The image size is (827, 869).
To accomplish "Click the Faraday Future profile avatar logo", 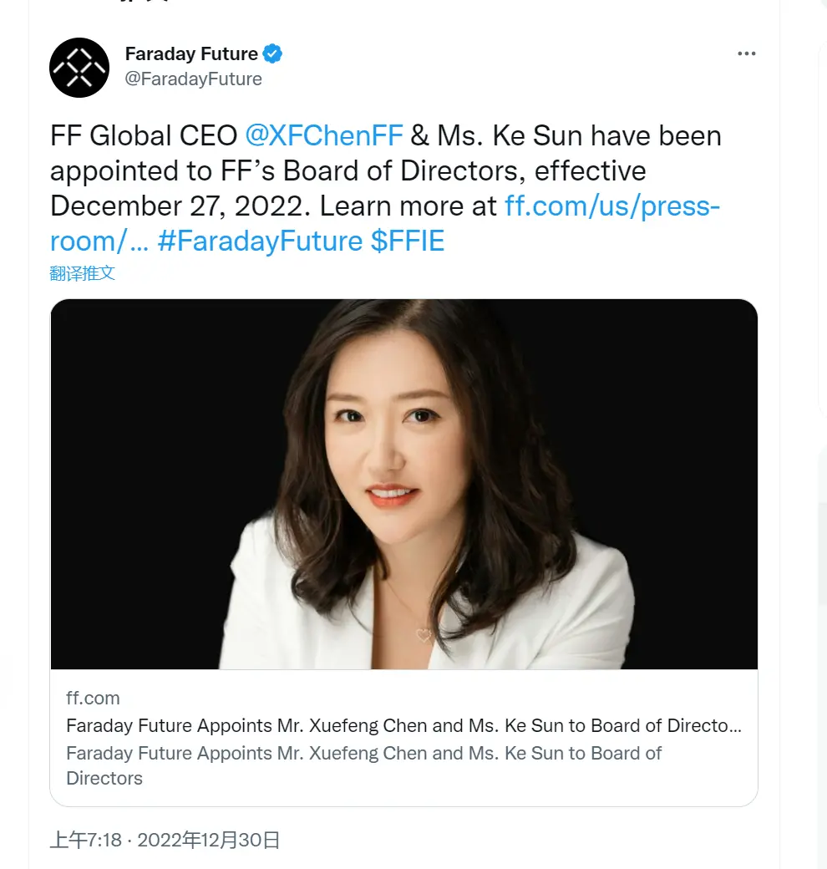I will point(79,68).
